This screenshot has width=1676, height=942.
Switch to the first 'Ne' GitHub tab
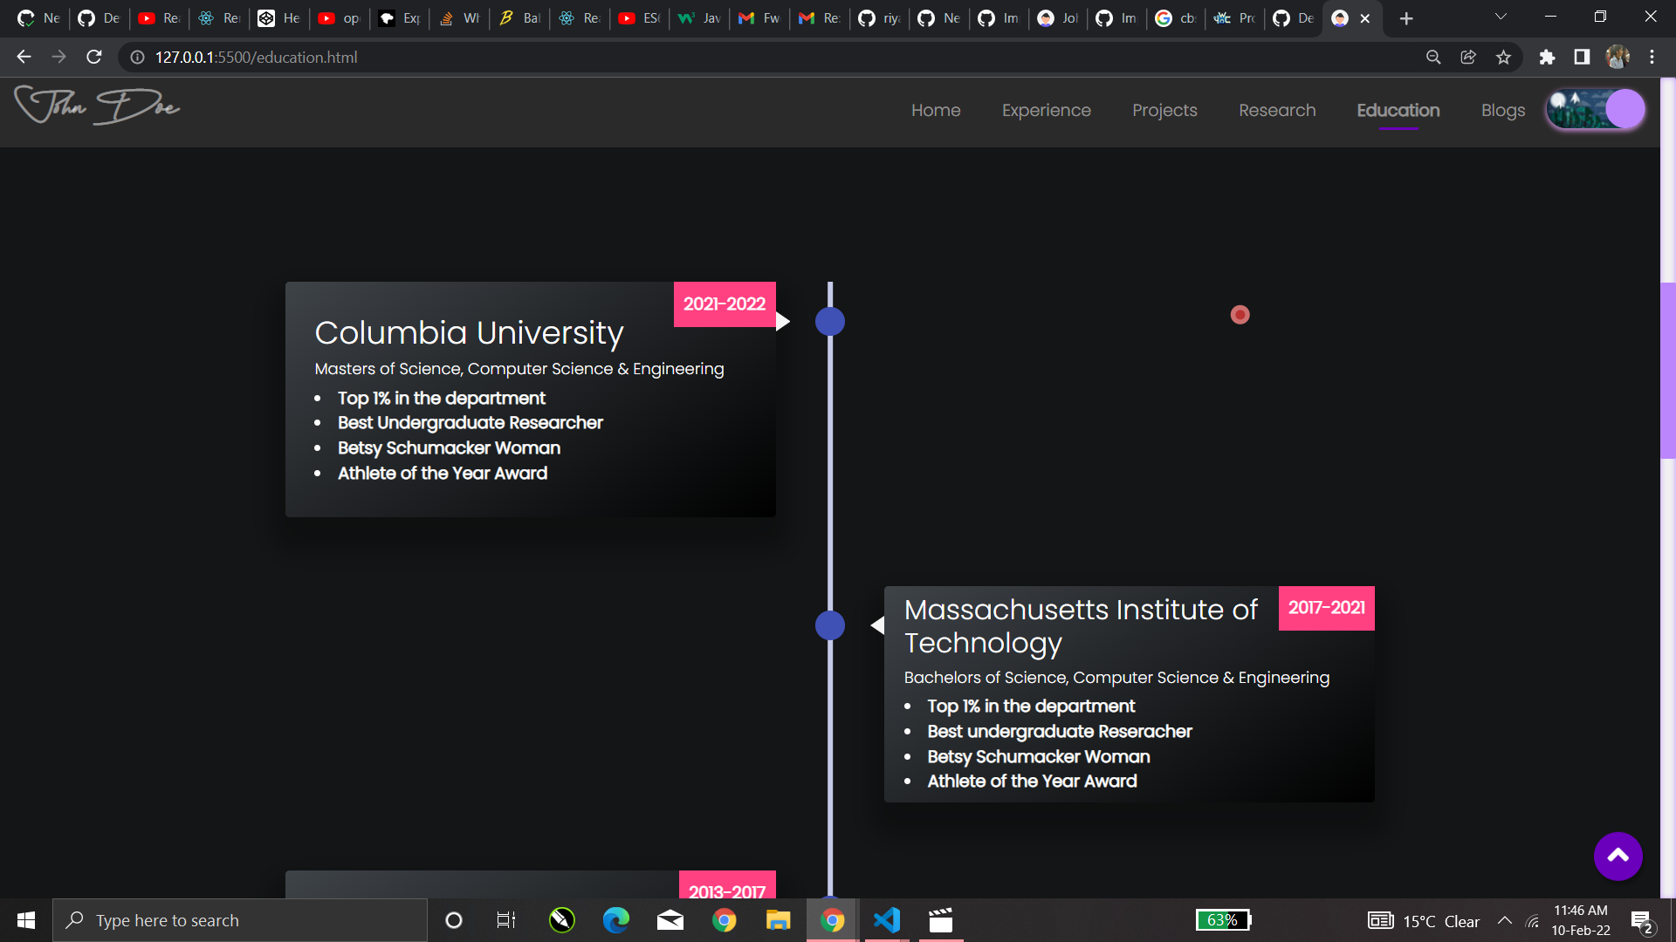(38, 18)
